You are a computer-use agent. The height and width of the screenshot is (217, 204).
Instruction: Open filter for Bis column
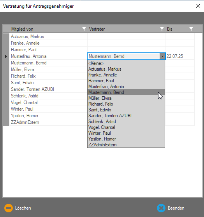coord(191,29)
